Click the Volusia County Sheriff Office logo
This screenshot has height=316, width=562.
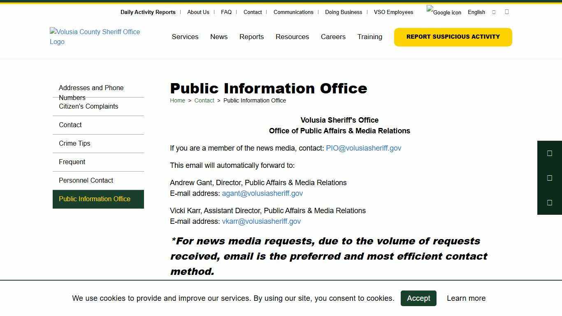click(x=95, y=37)
